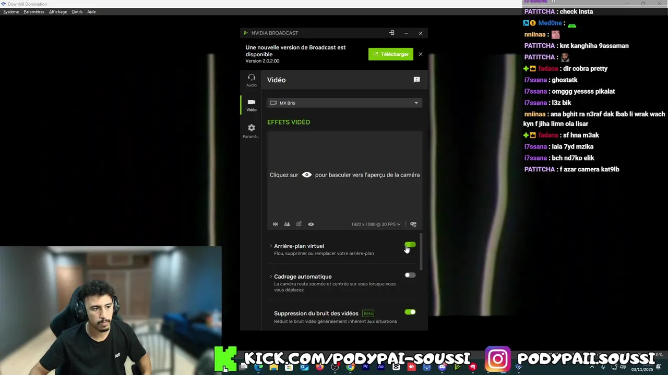This screenshot has height=375, width=668.
Task: Click the feedback icon next to Vidéo heading
Action: [416, 80]
